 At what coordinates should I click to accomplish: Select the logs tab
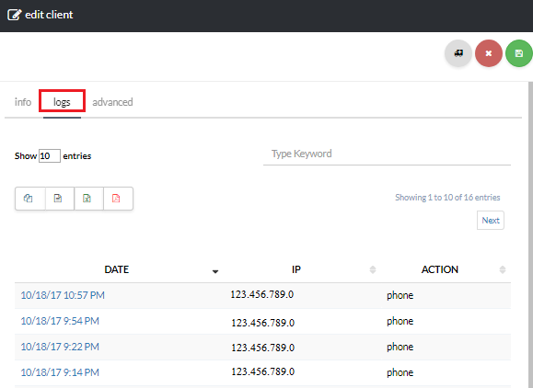[62, 102]
